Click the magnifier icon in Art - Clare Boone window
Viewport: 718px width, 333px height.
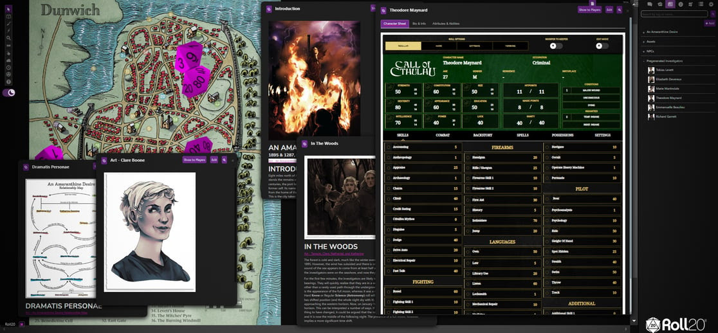[x=224, y=159]
